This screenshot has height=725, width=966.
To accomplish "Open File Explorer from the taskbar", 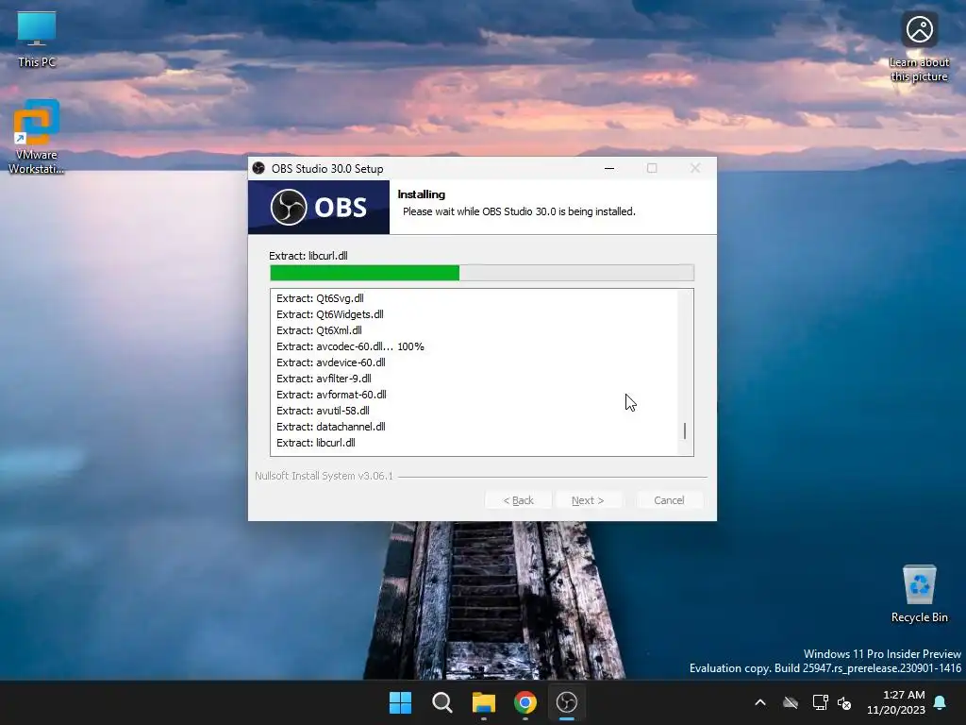I will click(x=484, y=702).
